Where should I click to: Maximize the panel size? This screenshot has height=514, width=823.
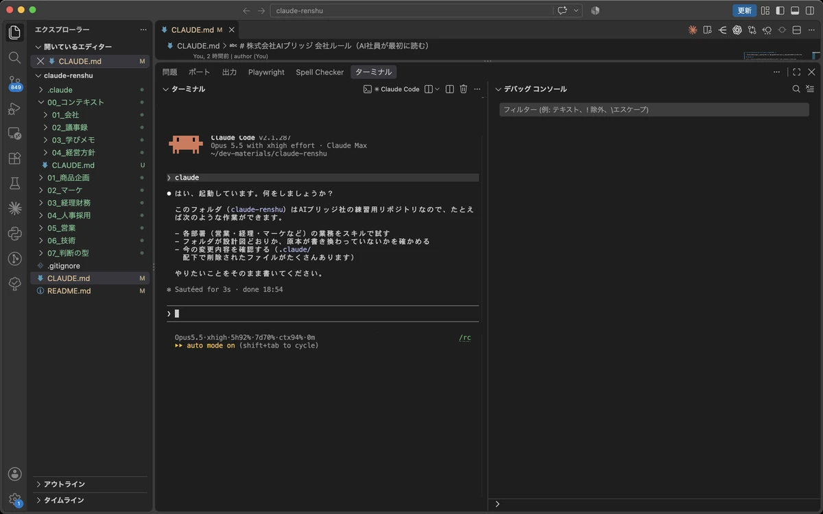tap(796, 72)
